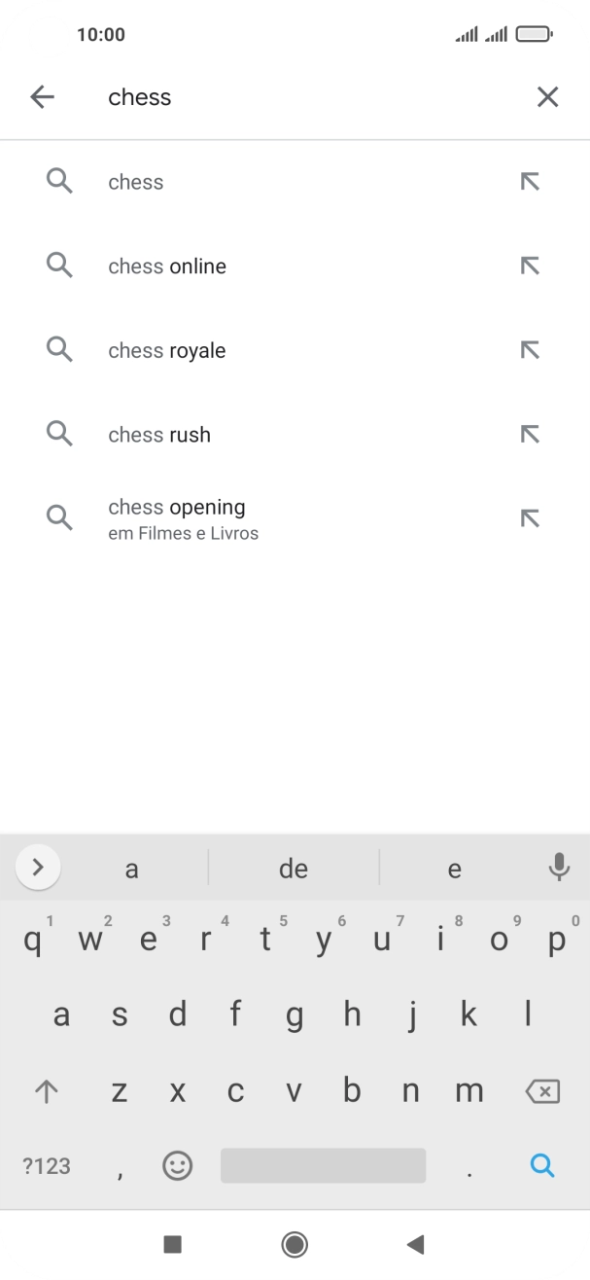Clear the search with the X button
This screenshot has width=590, height=1280.
click(x=547, y=96)
